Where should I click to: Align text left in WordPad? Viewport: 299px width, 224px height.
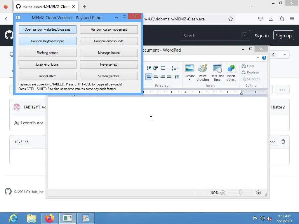click(x=149, y=77)
